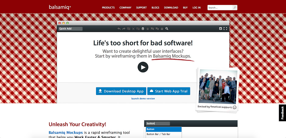The width and height of the screenshot is (286, 138).
Task: Click Start Web App Trial button
Action: [x=169, y=91]
